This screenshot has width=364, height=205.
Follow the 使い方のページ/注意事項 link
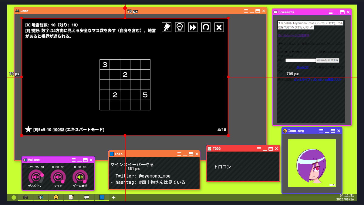tap(294, 36)
